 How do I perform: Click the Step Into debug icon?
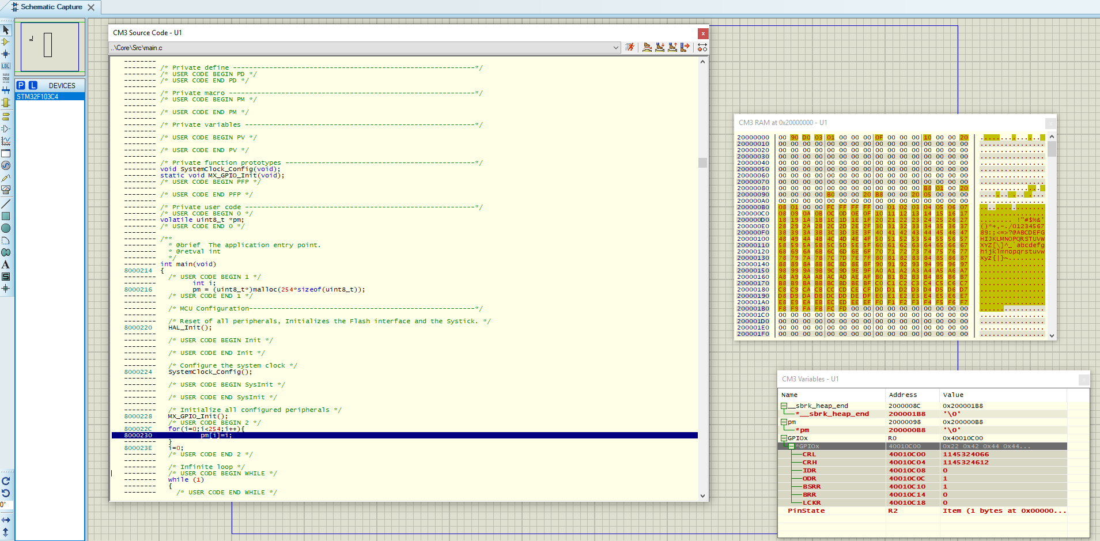[660, 47]
